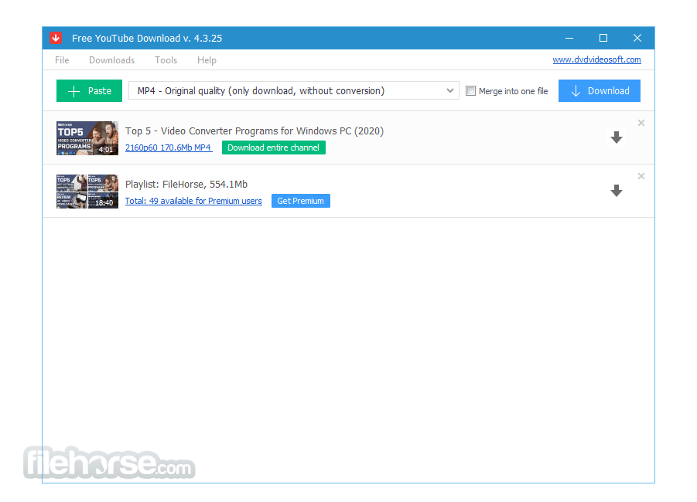This screenshot has width=697, height=502.
Task: Open the Tools menu
Action: tap(166, 60)
